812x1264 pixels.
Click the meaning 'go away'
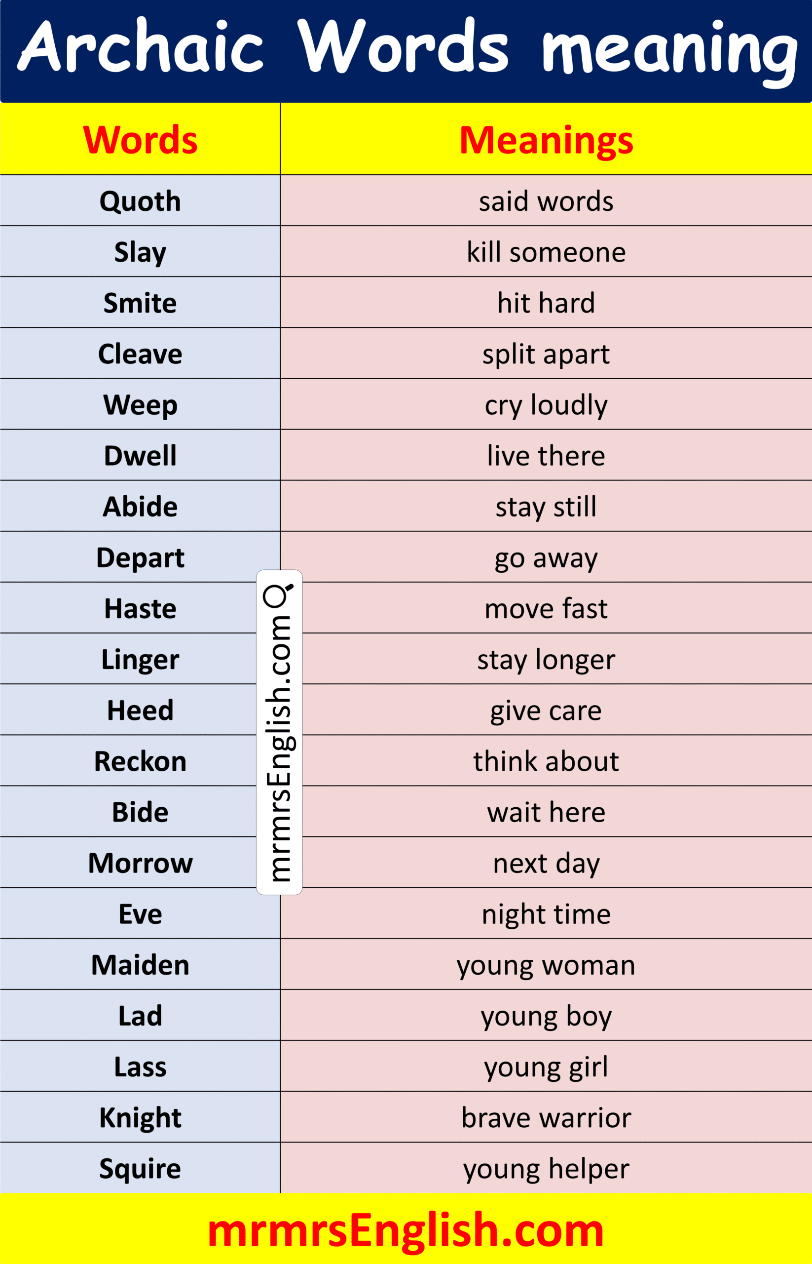tap(546, 558)
